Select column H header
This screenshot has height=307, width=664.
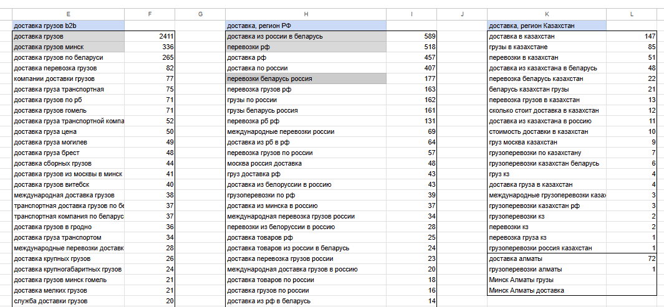coord(306,14)
